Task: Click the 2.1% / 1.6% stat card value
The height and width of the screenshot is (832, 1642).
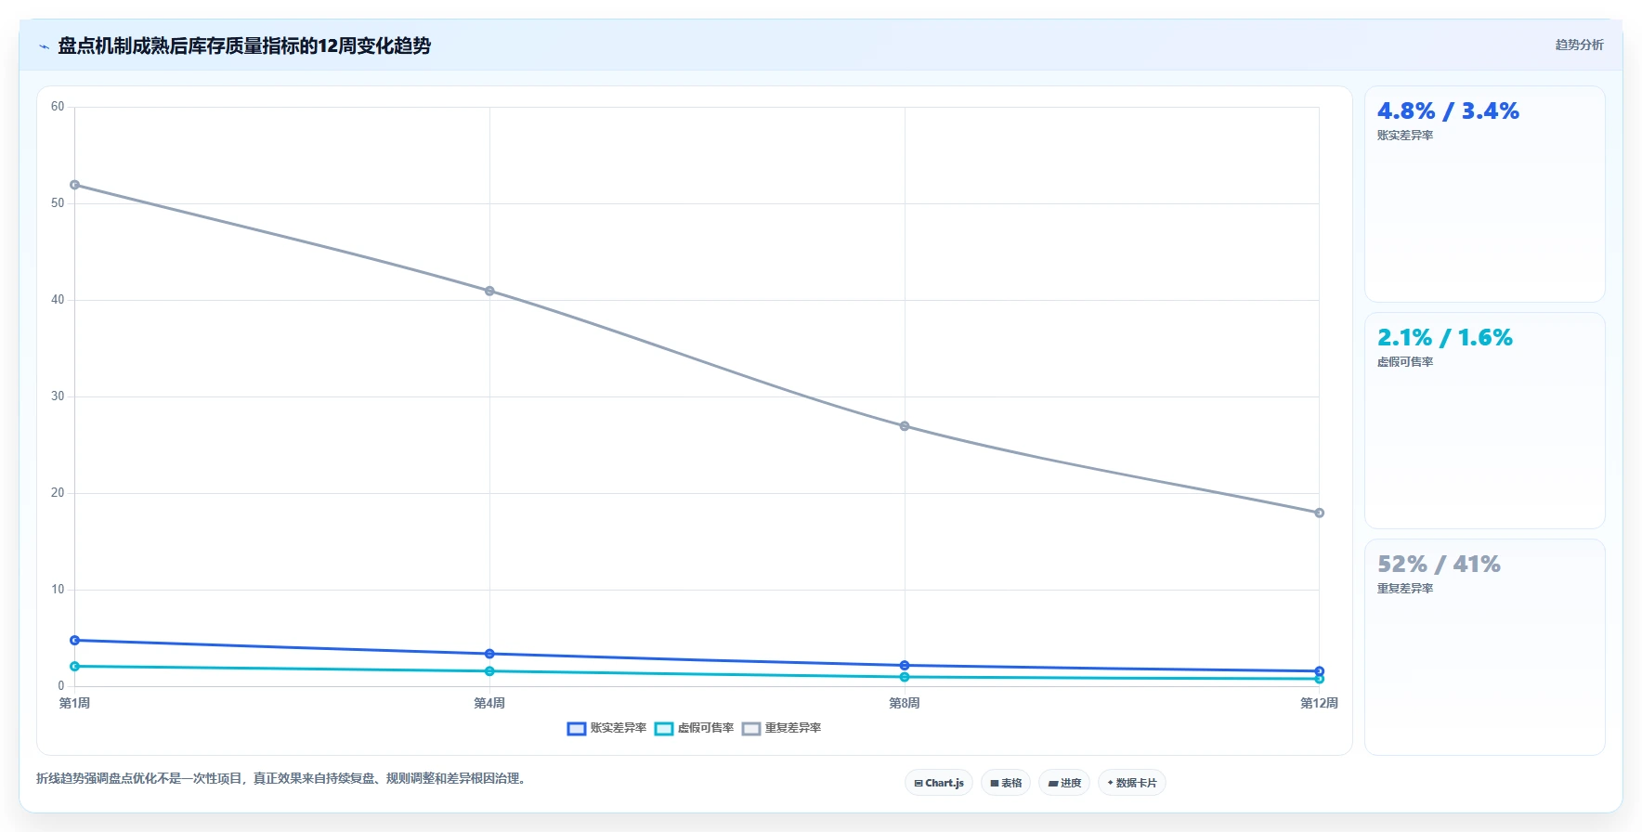Action: click(x=1445, y=338)
